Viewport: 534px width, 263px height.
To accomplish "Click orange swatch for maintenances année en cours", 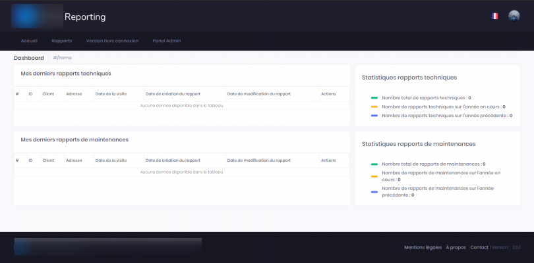I will tap(374, 176).
